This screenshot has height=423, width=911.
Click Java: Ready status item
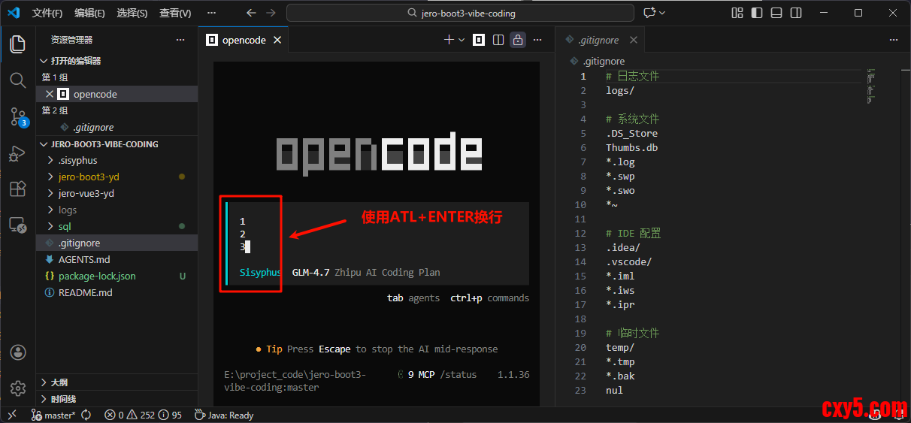tap(224, 415)
